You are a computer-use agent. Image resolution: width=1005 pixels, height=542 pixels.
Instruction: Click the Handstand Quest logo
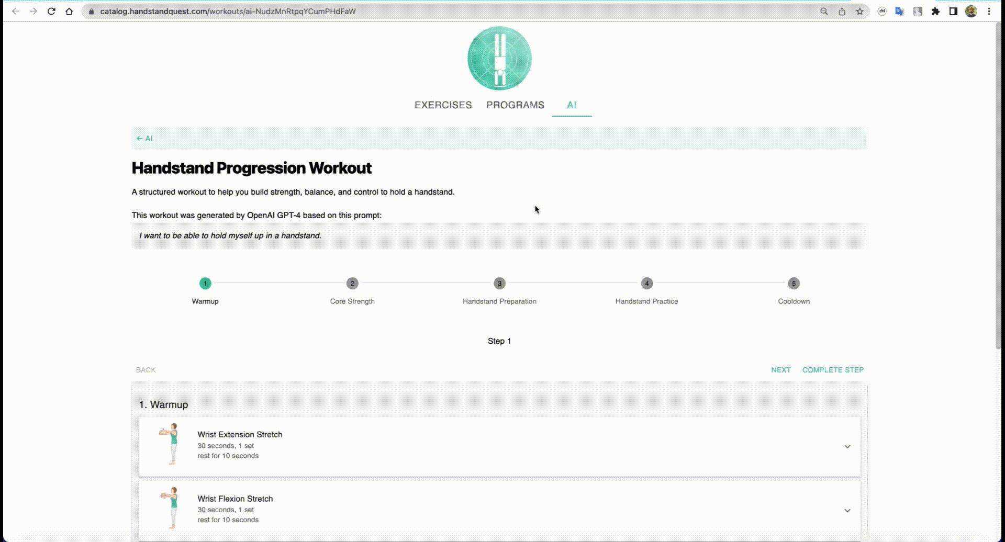[x=499, y=59]
